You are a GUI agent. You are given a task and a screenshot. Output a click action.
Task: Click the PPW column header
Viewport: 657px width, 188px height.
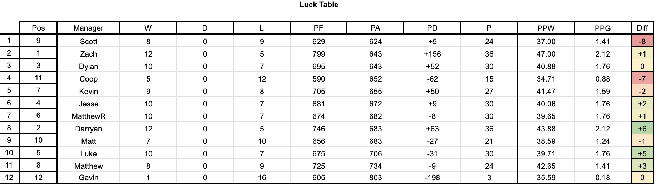click(x=546, y=28)
